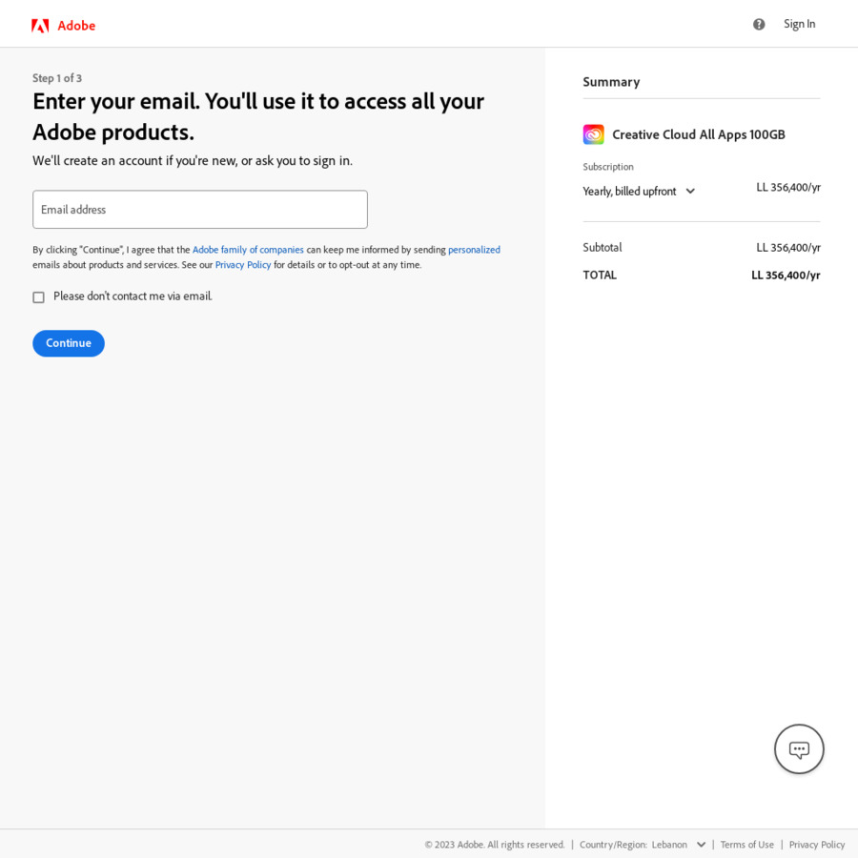The image size is (858, 858).
Task: Open Terms of Use in the footer
Action: 746,845
